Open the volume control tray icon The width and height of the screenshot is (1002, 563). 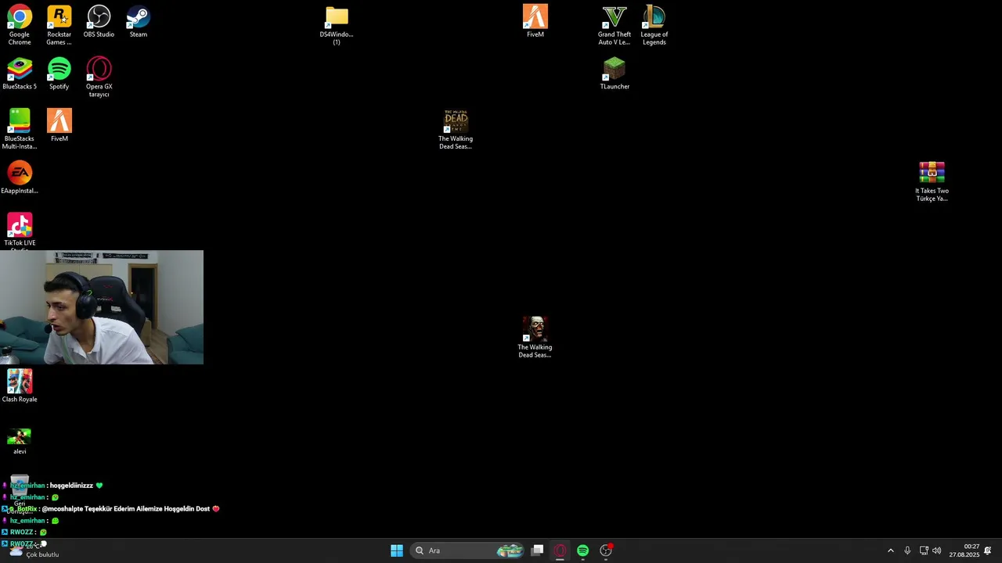point(936,550)
